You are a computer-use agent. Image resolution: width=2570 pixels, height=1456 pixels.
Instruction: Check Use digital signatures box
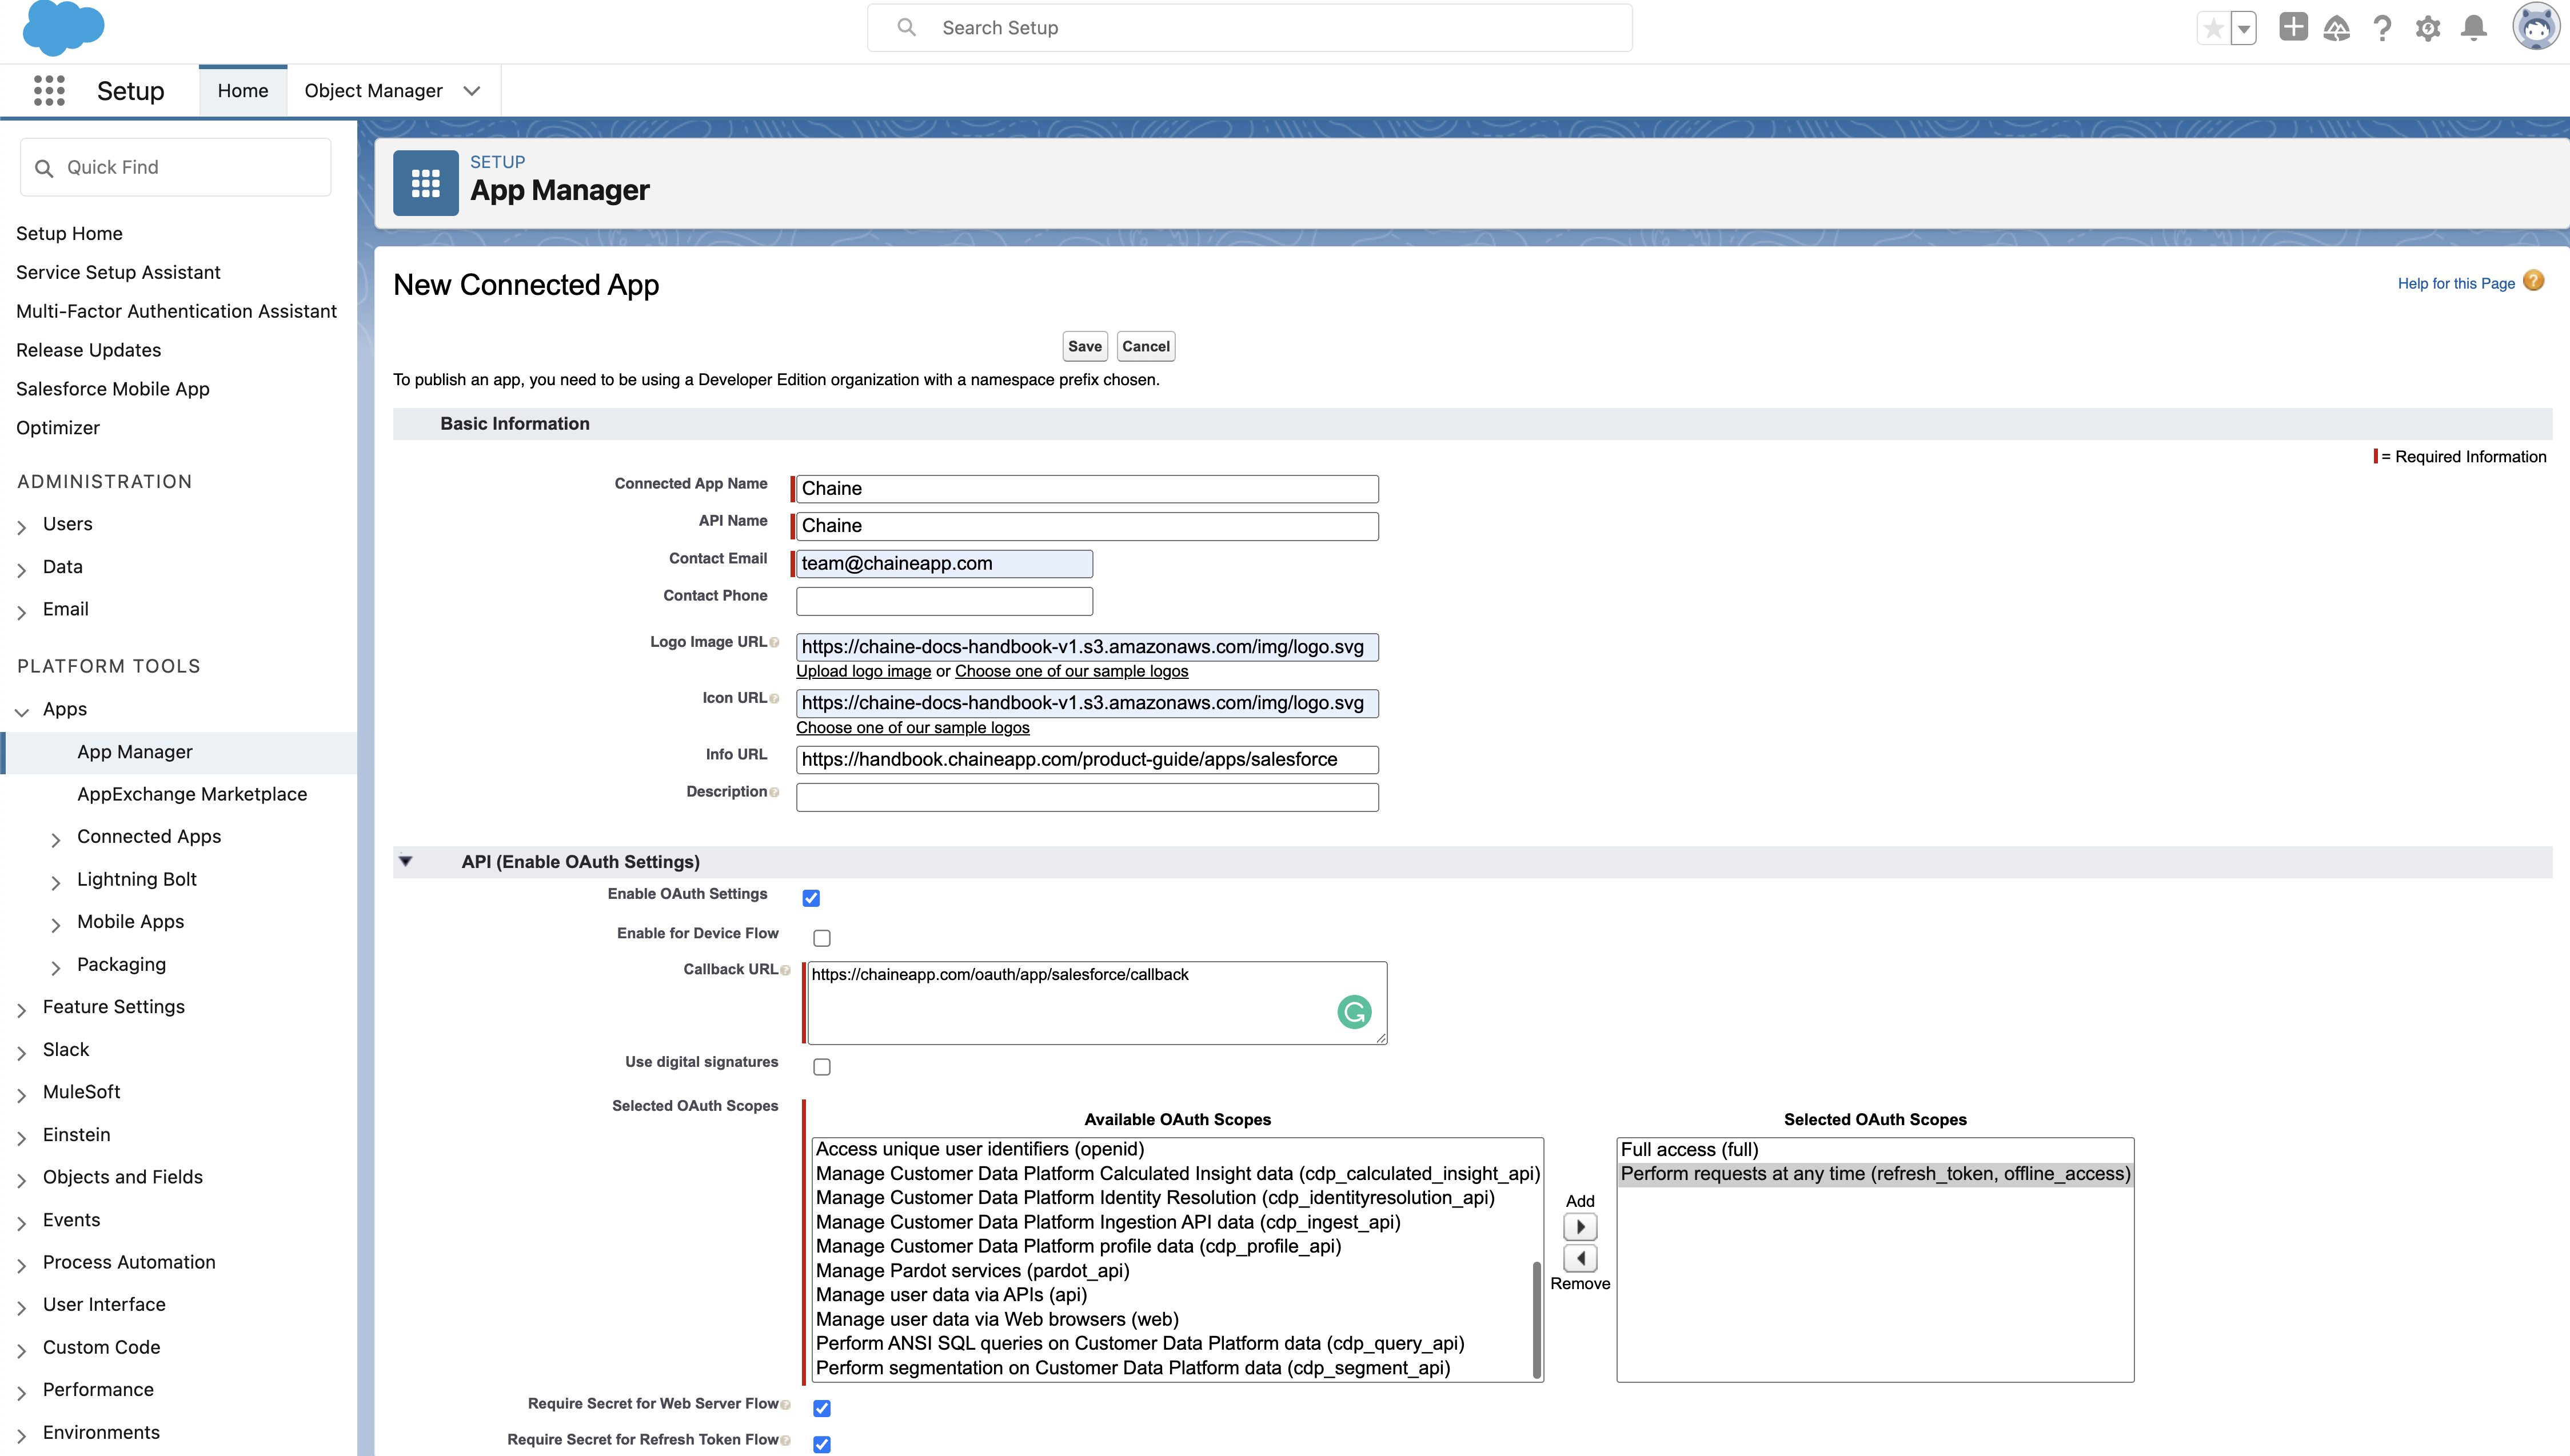tap(822, 1067)
